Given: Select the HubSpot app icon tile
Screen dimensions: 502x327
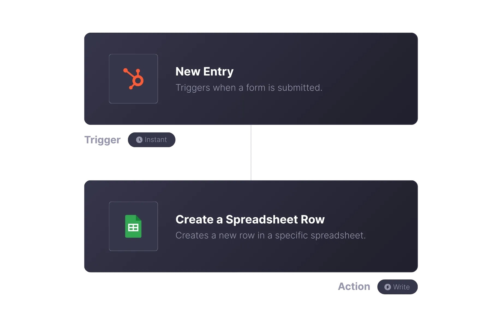Looking at the screenshot, I should click(x=133, y=79).
